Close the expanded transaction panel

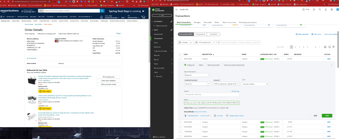click(x=331, y=65)
